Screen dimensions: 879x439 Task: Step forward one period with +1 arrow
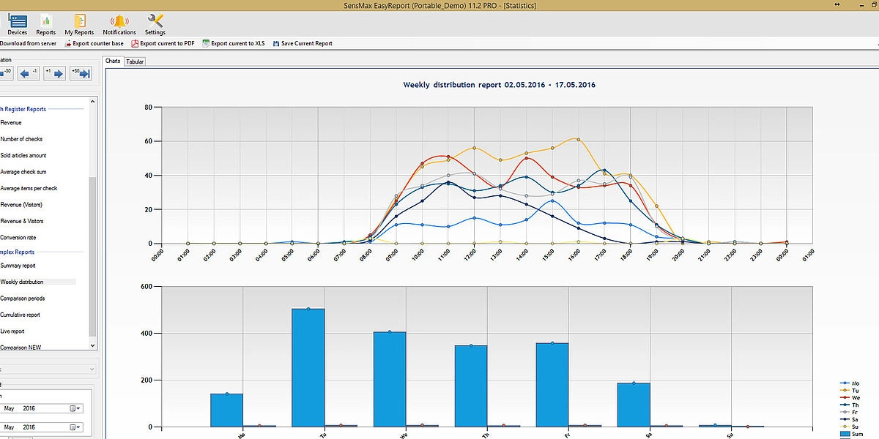tap(53, 73)
